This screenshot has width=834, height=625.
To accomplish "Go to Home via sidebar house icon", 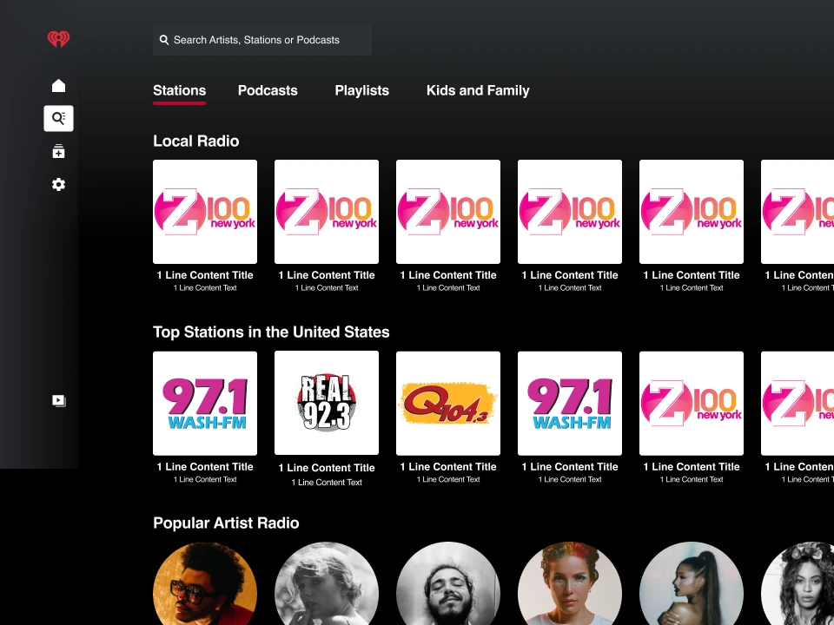I will point(58,86).
